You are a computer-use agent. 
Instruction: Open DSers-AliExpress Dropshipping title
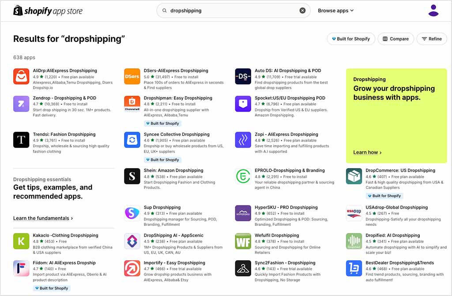tap(176, 71)
